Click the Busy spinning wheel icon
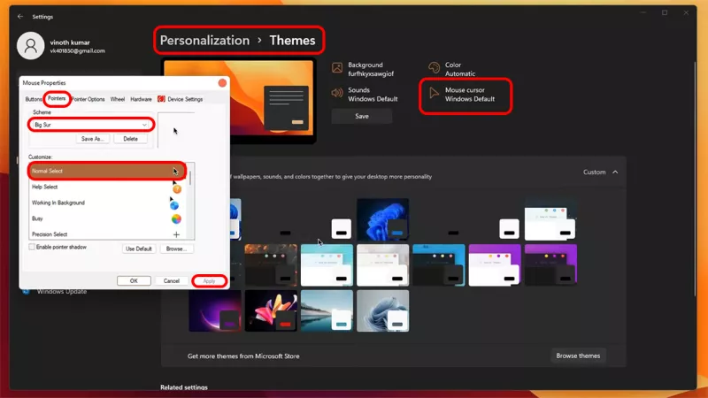The image size is (708, 398). 176,218
